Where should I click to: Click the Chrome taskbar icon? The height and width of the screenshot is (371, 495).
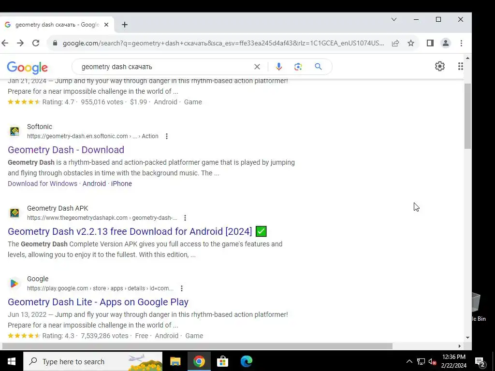(x=199, y=361)
